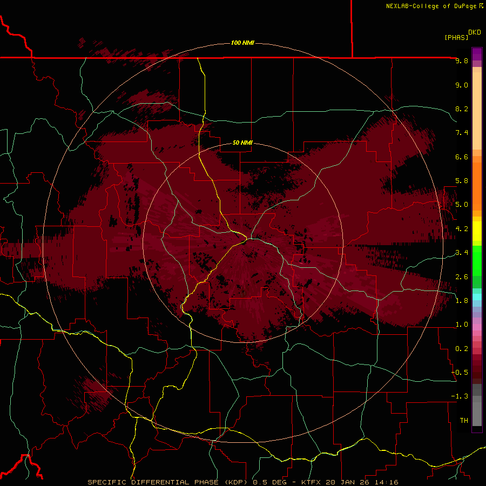Click the 8.2 scale value
Screen dimensions: 486x486
pyautogui.click(x=462, y=109)
